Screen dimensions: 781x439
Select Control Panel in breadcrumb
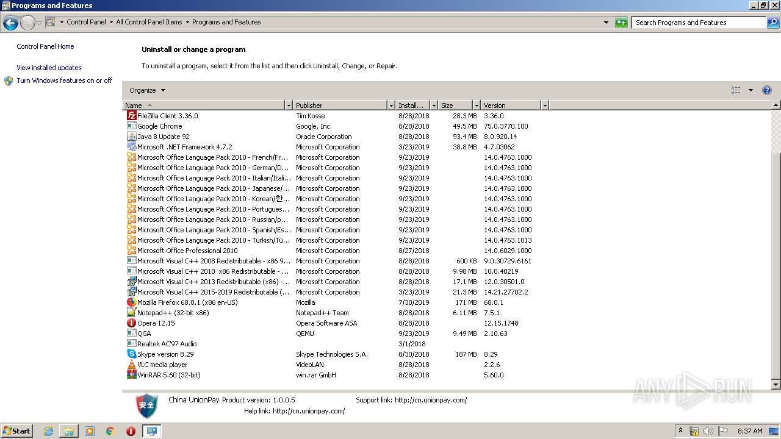(x=86, y=22)
